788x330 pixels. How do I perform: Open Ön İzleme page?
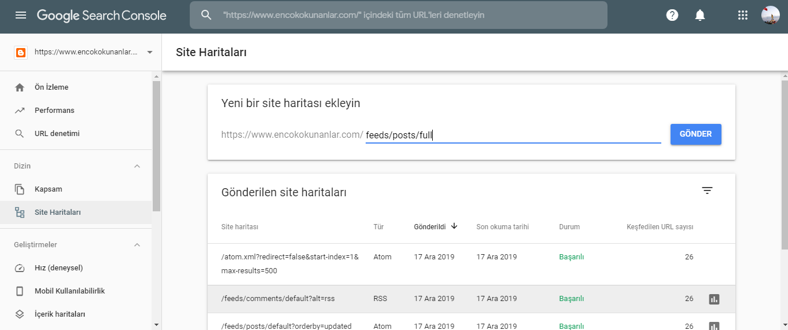(76, 87)
